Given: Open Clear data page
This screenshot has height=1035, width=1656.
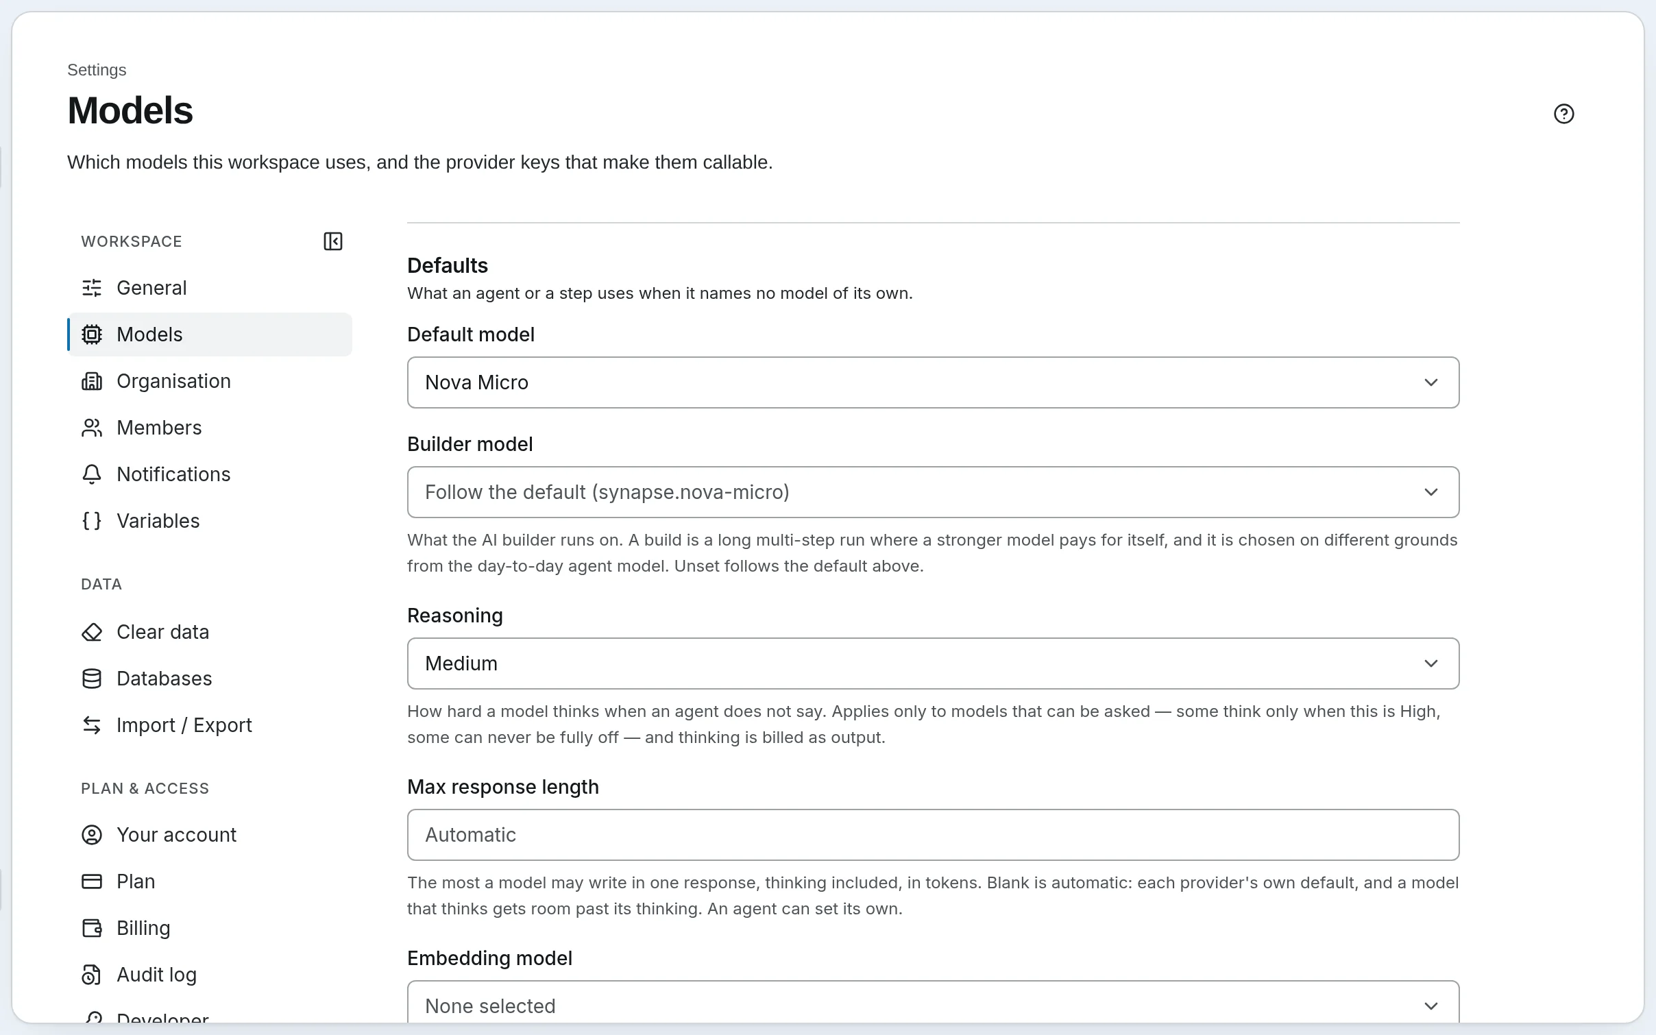Looking at the screenshot, I should [210, 632].
